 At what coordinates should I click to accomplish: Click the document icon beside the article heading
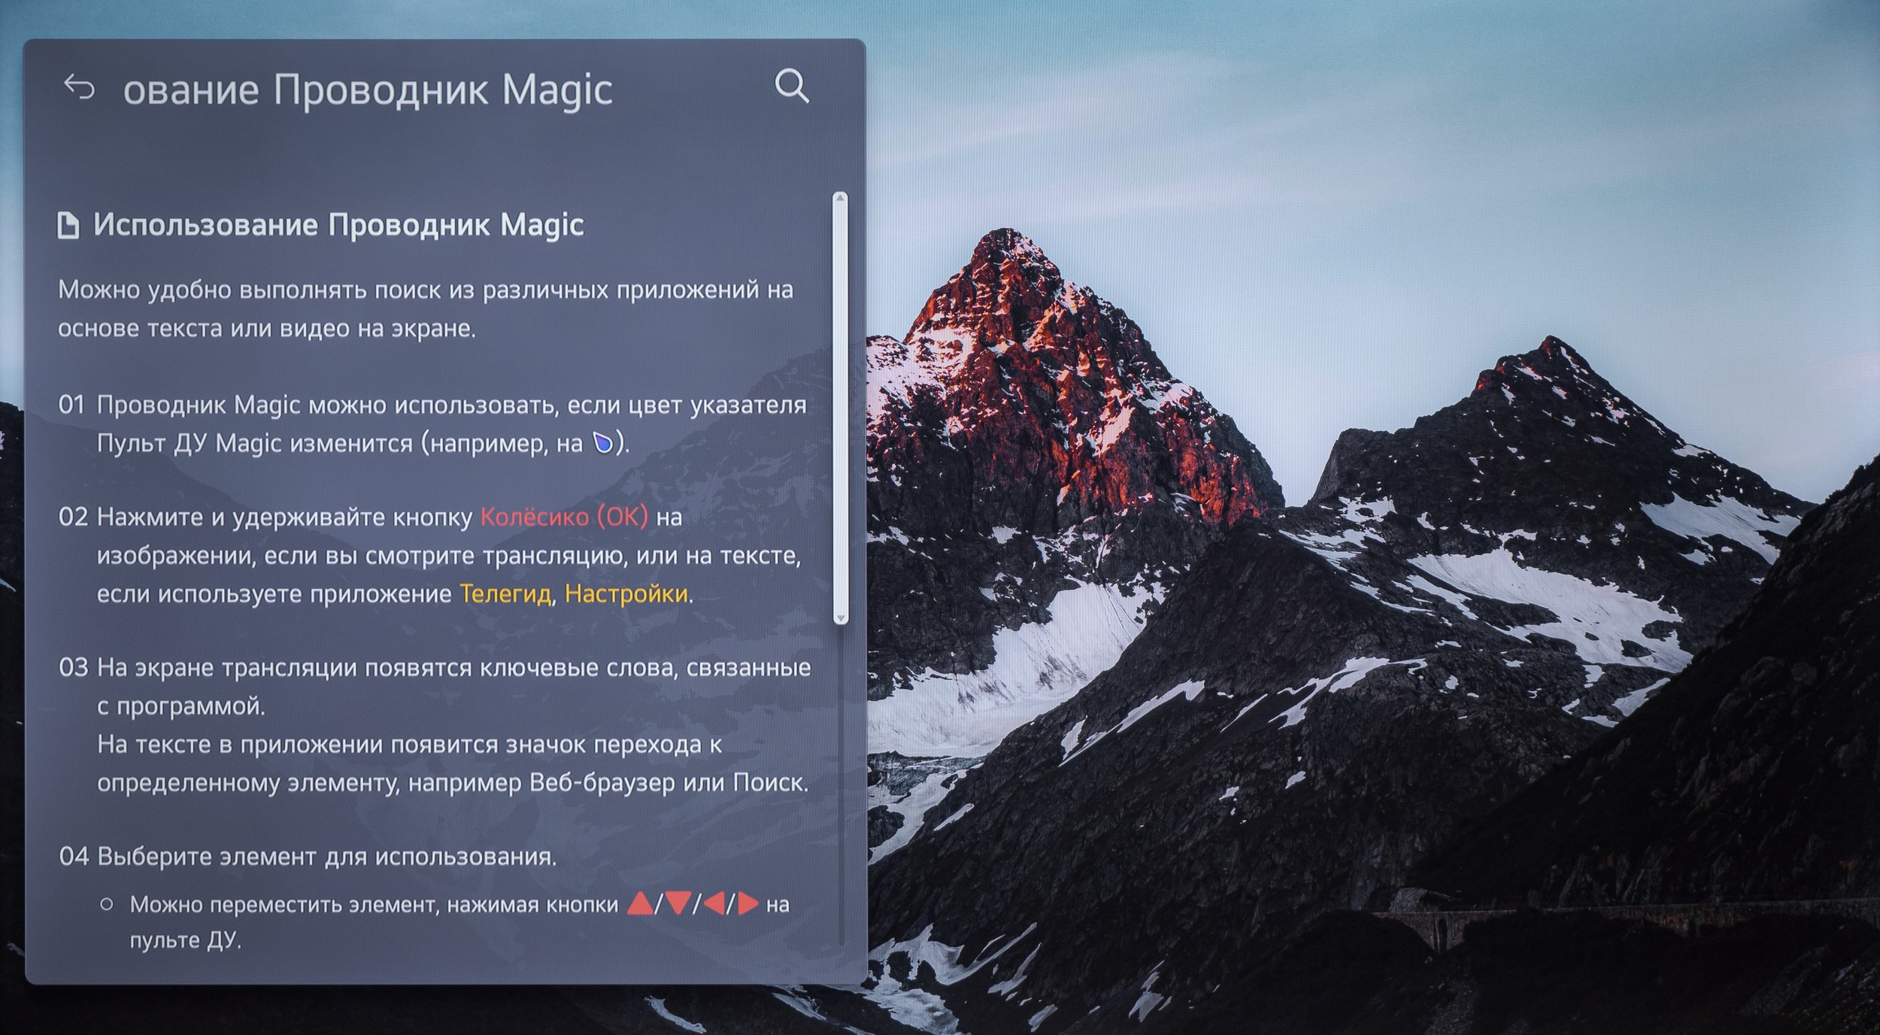pyautogui.click(x=68, y=225)
